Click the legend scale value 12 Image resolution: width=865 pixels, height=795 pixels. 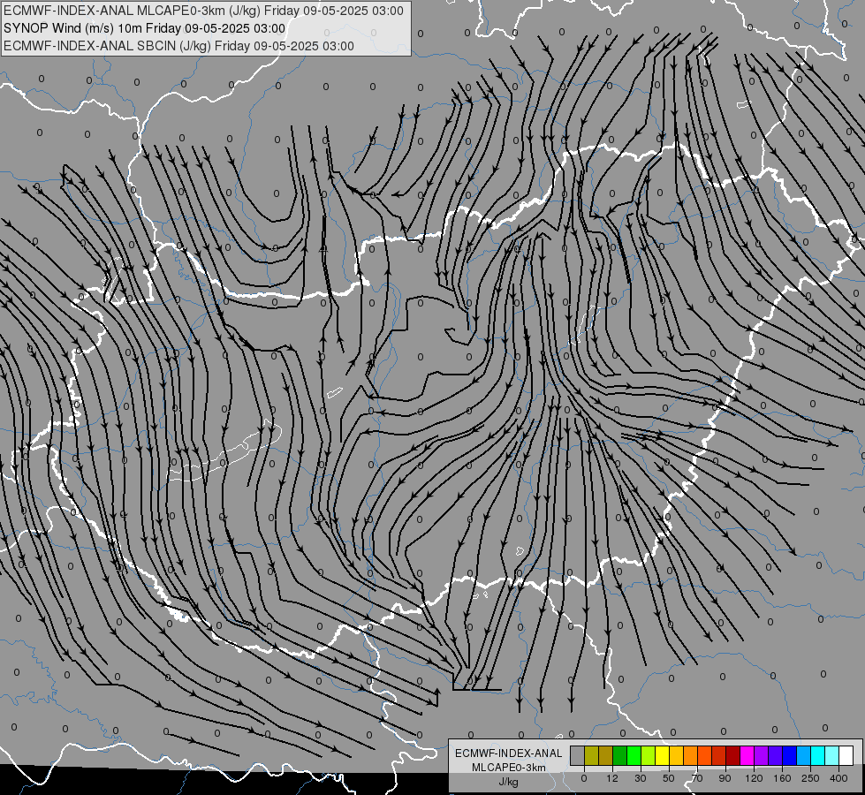coord(612,778)
